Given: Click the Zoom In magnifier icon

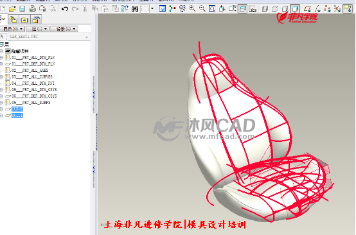Looking at the screenshot, I should [x=192, y=9].
